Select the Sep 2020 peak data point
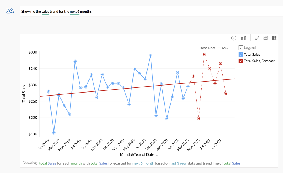The height and width of the screenshot is (173, 283). click(x=150, y=55)
